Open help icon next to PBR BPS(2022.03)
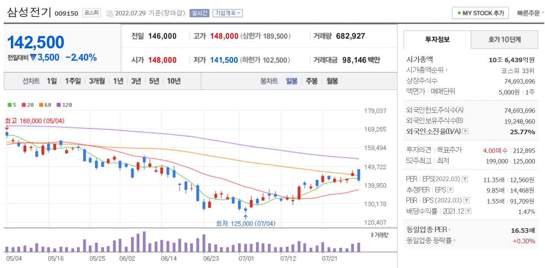The height and width of the screenshot is (268, 545). pyautogui.click(x=466, y=201)
